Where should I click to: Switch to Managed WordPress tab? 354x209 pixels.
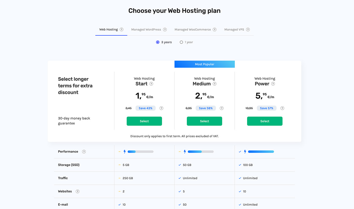(146, 30)
